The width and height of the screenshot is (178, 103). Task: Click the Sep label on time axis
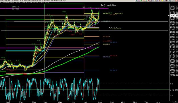click(x=112, y=102)
